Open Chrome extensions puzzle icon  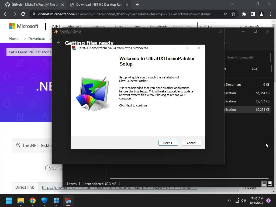(244, 14)
